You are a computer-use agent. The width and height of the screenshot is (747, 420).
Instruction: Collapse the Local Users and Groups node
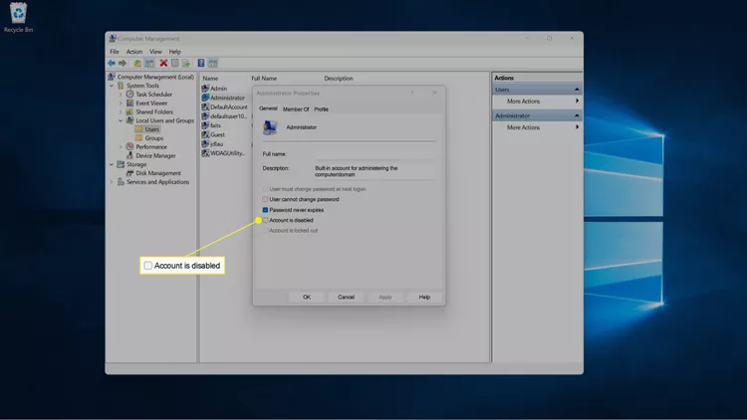point(121,120)
